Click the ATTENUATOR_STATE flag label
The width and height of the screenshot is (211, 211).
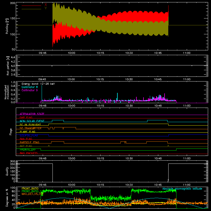tap(32, 114)
